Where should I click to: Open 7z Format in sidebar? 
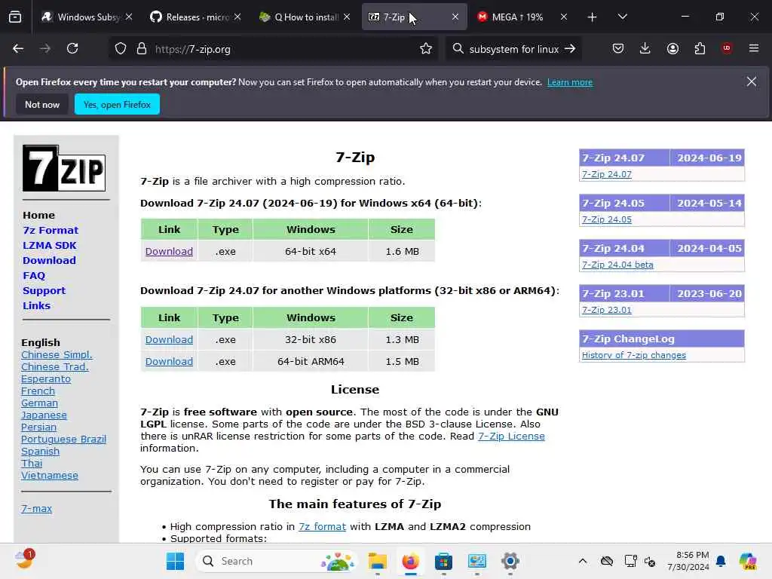[x=51, y=231]
